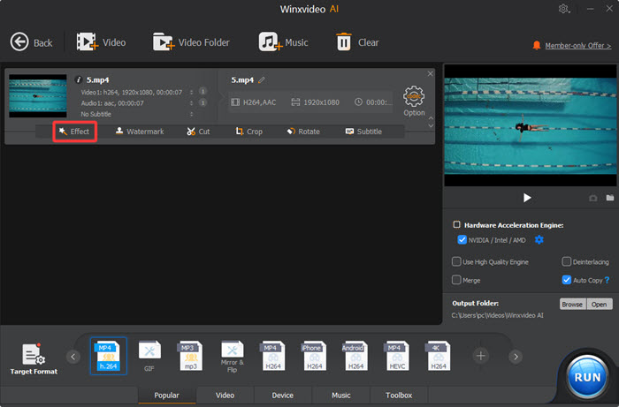The image size is (619, 407).
Task: Select Mirror & Flip preset
Action: point(232,357)
